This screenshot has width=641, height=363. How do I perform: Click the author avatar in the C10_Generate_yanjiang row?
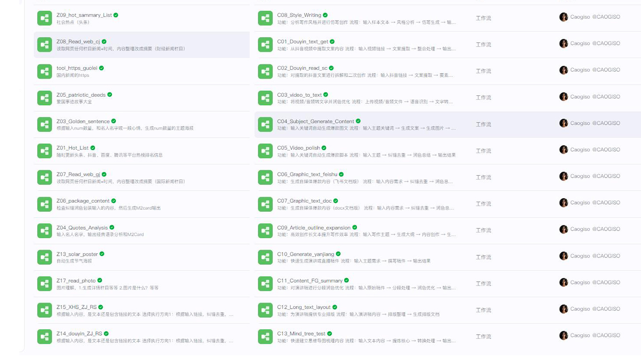click(563, 256)
